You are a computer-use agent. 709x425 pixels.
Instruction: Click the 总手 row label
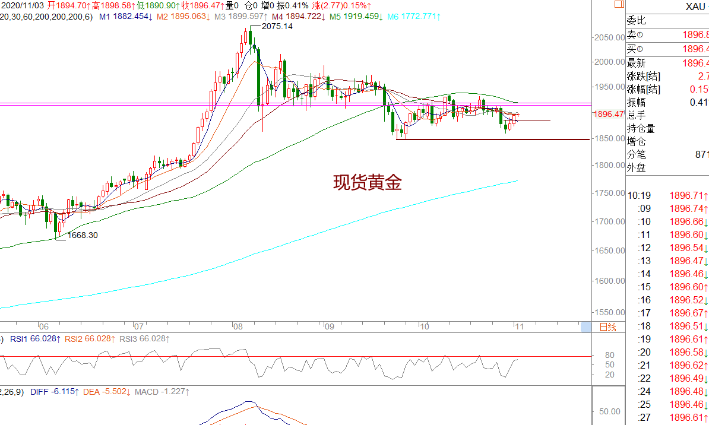click(x=636, y=115)
